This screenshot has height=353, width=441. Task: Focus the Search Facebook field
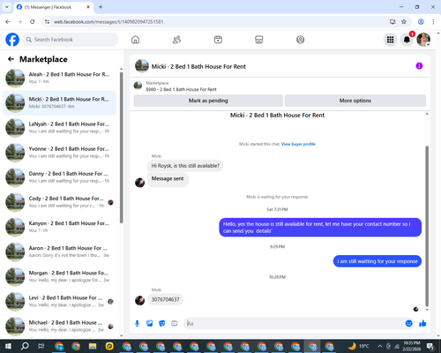(71, 40)
